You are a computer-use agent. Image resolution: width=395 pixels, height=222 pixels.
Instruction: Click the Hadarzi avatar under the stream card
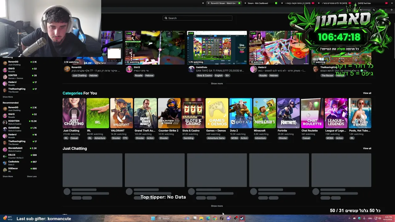(253, 69)
